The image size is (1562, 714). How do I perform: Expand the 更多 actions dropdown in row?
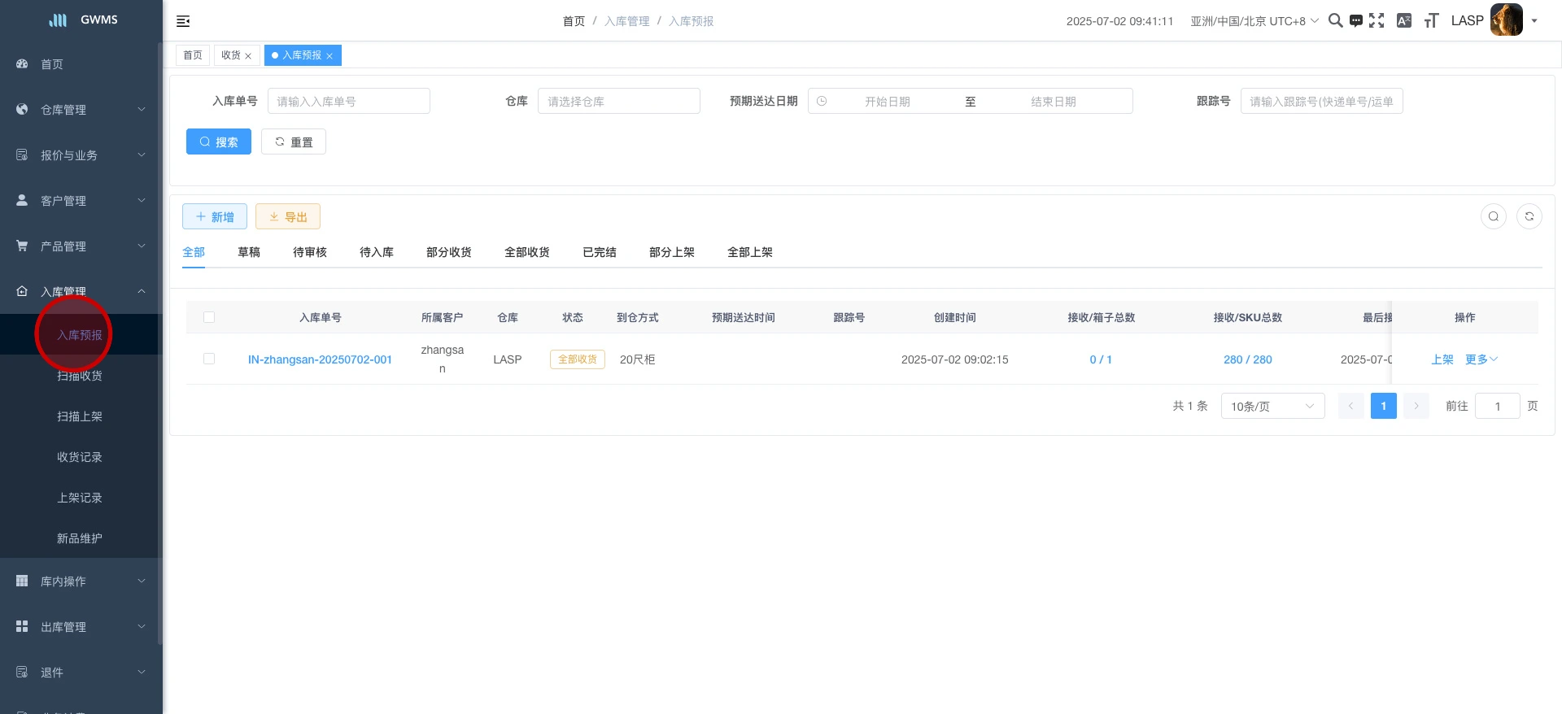[x=1481, y=359]
